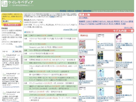The image size is (136, 102).
Task: Open the ダ・ヴィンチ 2015年01月号 product link
Action: click(x=87, y=66)
